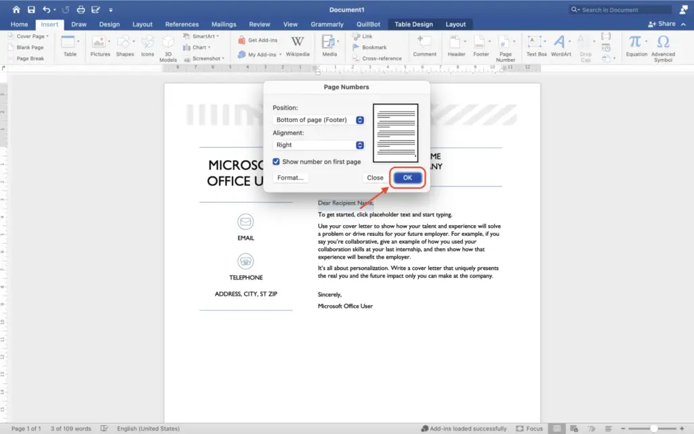
Task: Open Wikipedia add-in
Action: pyautogui.click(x=298, y=45)
